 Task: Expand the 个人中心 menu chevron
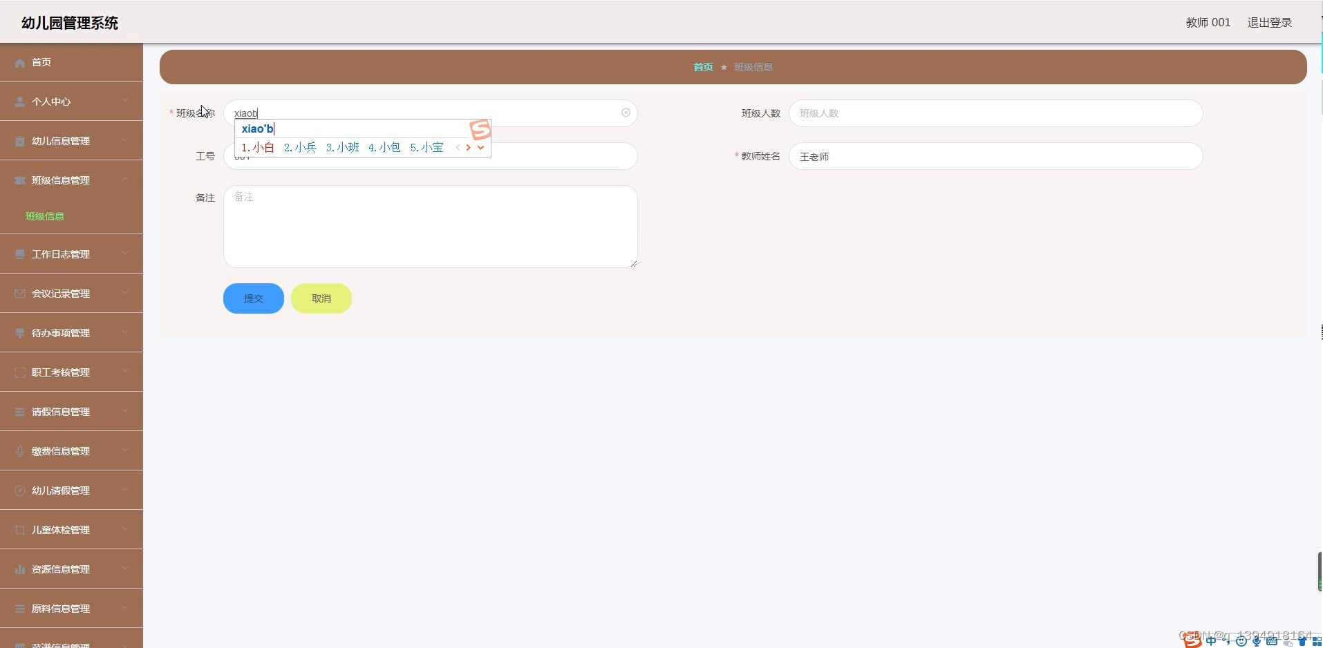click(125, 100)
